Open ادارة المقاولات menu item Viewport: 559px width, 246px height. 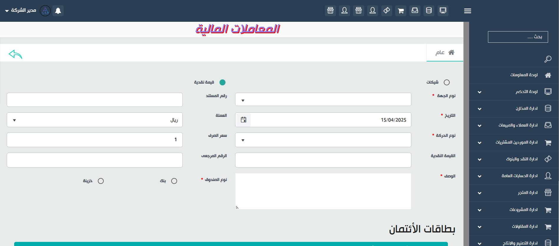coord(514,227)
